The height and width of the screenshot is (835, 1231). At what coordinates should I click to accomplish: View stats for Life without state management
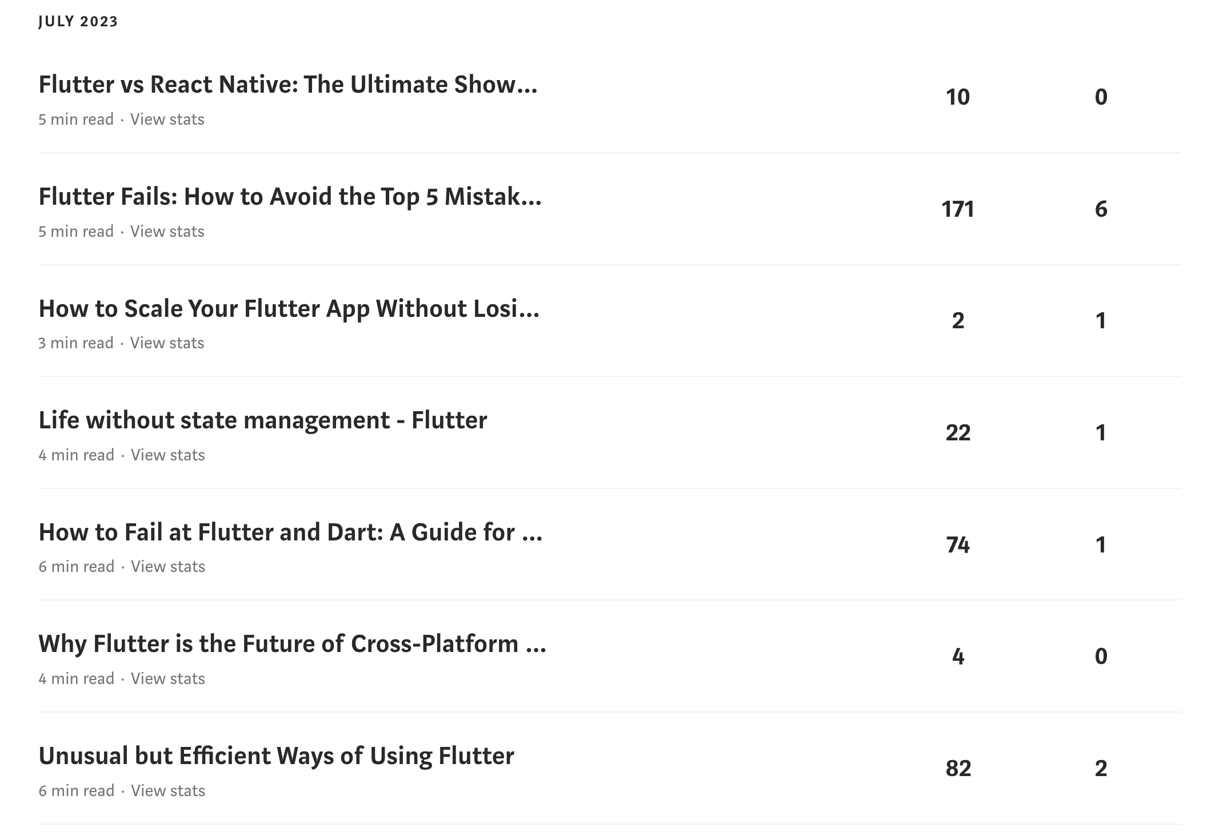point(167,455)
